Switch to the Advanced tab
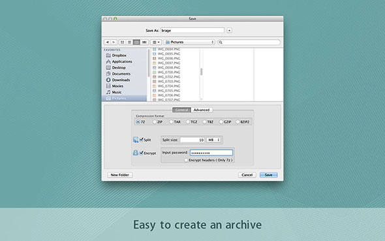The width and height of the screenshot is (385, 241). click(x=202, y=110)
